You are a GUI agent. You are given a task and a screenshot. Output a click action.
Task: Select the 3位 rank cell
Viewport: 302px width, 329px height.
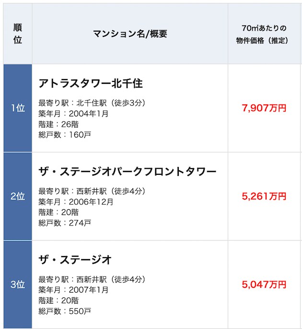click(18, 284)
